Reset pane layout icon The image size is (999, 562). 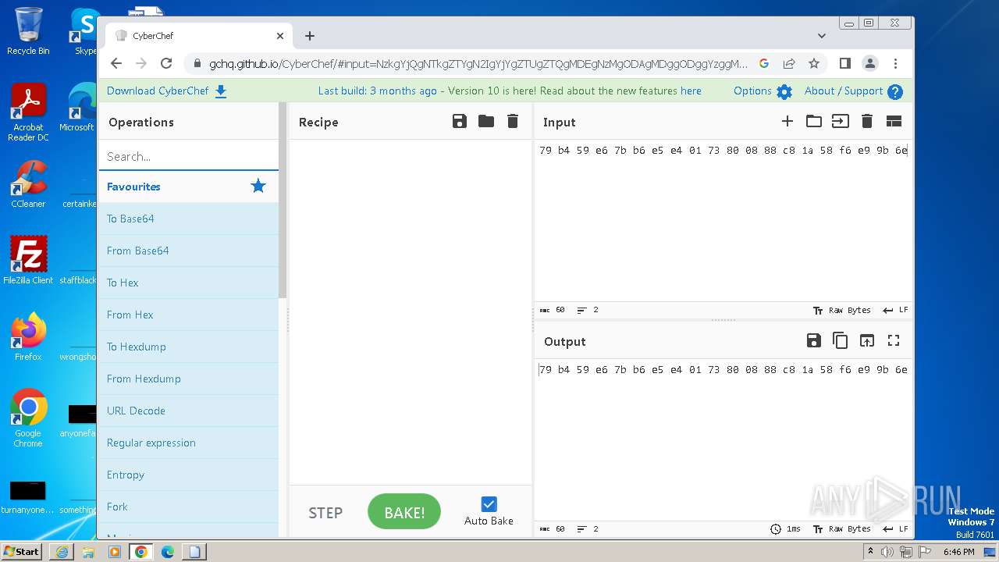click(x=894, y=121)
